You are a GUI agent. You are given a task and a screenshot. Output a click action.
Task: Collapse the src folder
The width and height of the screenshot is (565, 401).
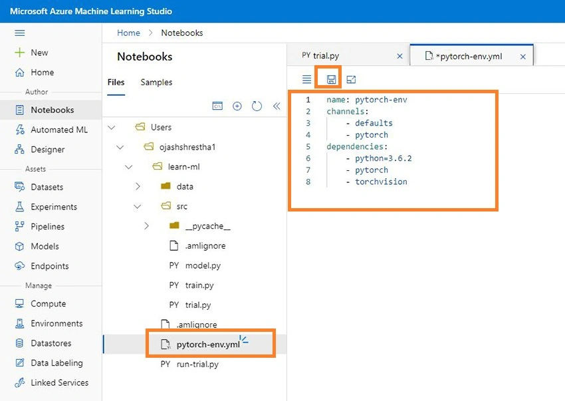(x=138, y=206)
